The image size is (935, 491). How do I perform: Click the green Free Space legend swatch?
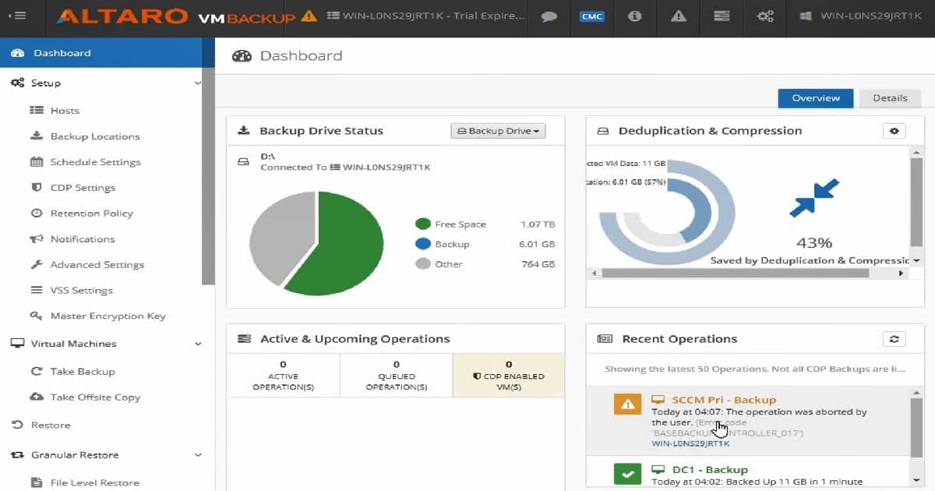423,224
